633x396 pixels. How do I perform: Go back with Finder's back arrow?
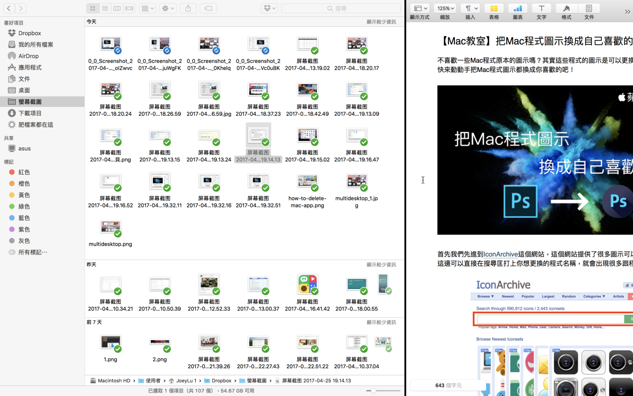point(9,8)
